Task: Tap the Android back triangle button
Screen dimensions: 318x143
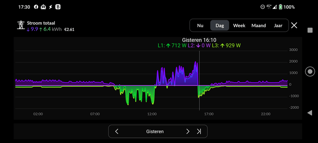Action: point(310,113)
